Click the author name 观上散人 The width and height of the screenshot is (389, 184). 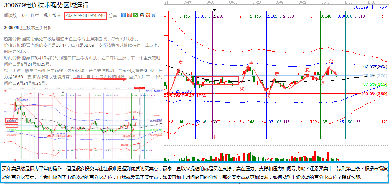pos(52,15)
